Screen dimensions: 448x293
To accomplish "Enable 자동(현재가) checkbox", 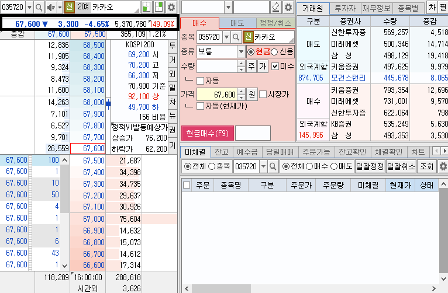I will pyautogui.click(x=200, y=106).
